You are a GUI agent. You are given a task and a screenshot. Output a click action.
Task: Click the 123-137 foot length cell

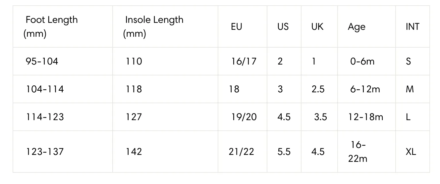44,152
